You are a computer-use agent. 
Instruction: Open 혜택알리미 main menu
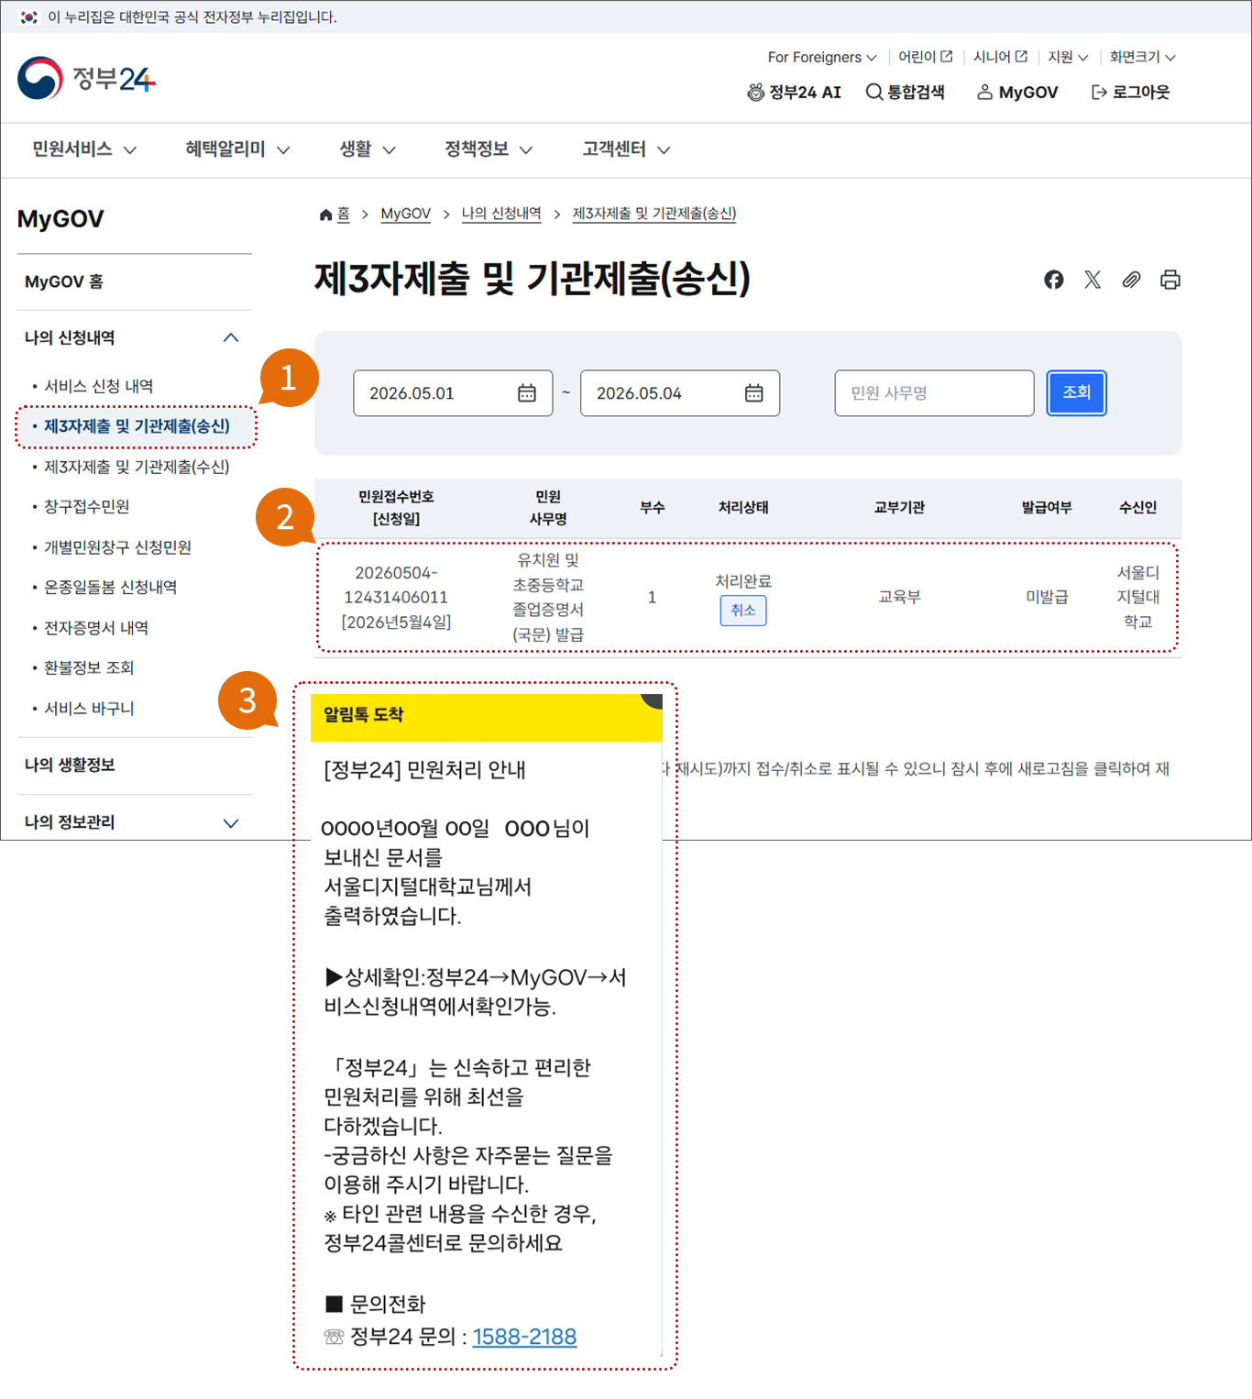point(237,149)
